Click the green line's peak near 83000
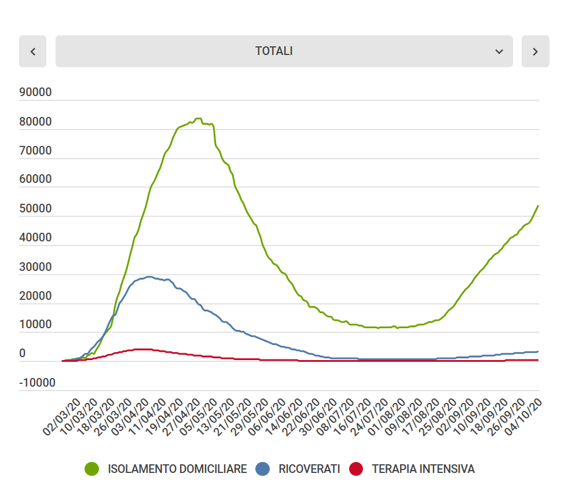Screen dimensions: 561x488 pos(198,119)
